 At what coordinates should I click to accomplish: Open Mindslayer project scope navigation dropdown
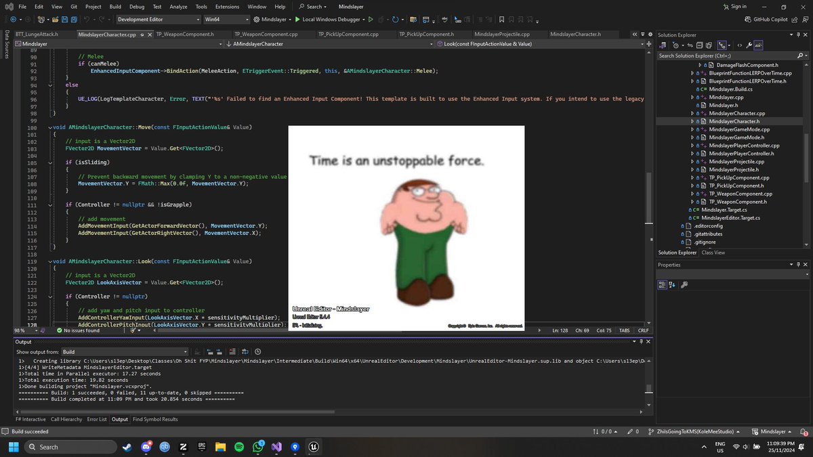[x=118, y=44]
